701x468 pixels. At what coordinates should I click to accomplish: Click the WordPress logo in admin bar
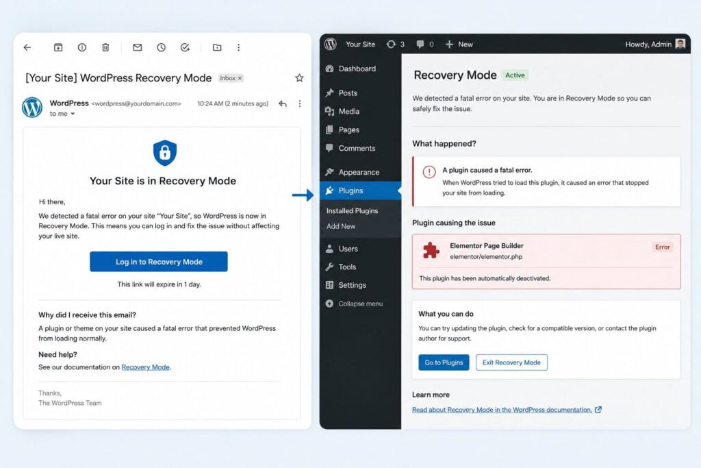click(x=331, y=44)
